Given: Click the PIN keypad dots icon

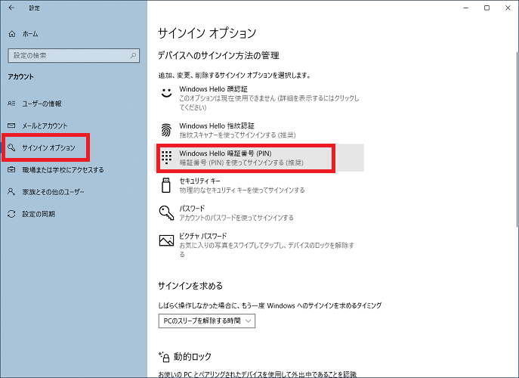Looking at the screenshot, I should pyautogui.click(x=166, y=157).
